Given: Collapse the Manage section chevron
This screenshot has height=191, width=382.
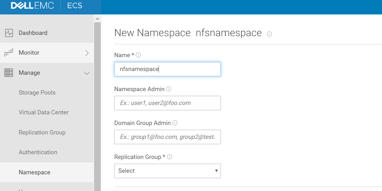Looking at the screenshot, I should pyautogui.click(x=87, y=73).
